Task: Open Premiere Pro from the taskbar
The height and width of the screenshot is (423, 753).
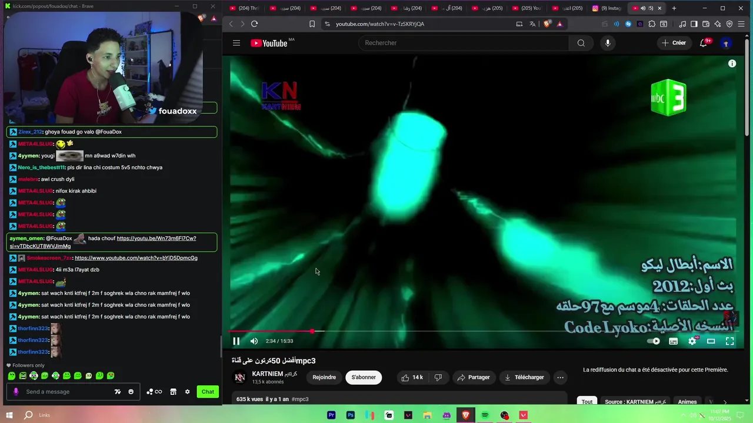Action: [331, 415]
